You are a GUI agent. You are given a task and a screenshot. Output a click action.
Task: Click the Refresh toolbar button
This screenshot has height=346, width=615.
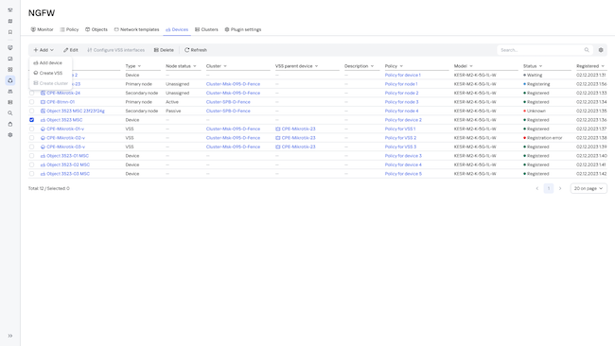click(x=195, y=50)
